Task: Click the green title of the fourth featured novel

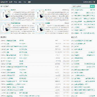Action: [47, 23]
